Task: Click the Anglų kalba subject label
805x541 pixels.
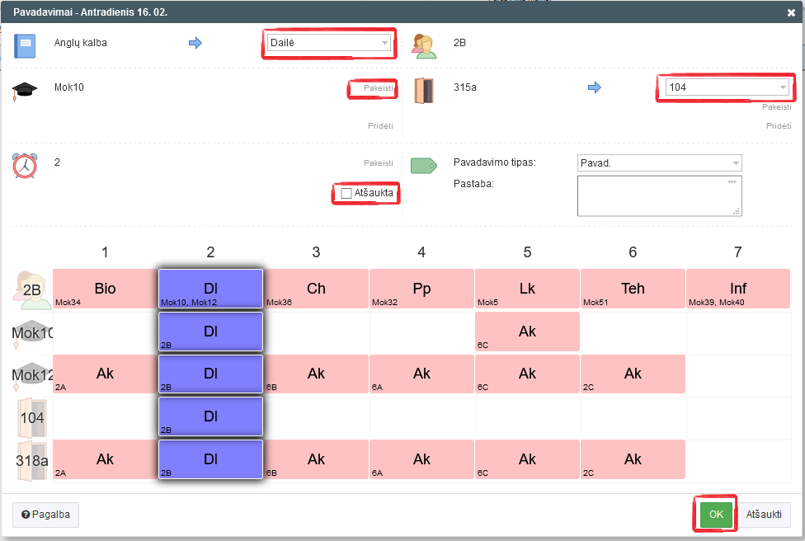Action: (x=81, y=43)
